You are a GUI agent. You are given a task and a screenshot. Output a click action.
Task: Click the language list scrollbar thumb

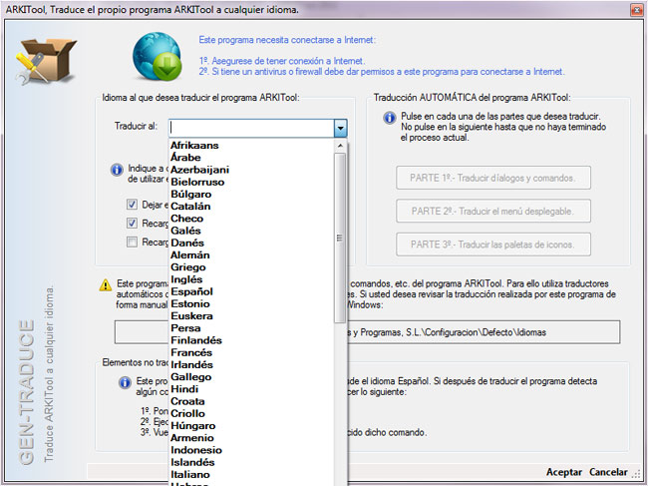point(340,238)
